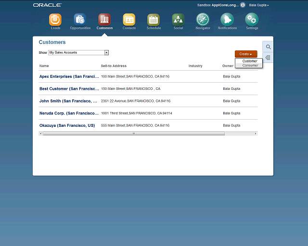Open Apex Enterprises customer link
Viewport: 308px width, 246px height.
coord(69,76)
